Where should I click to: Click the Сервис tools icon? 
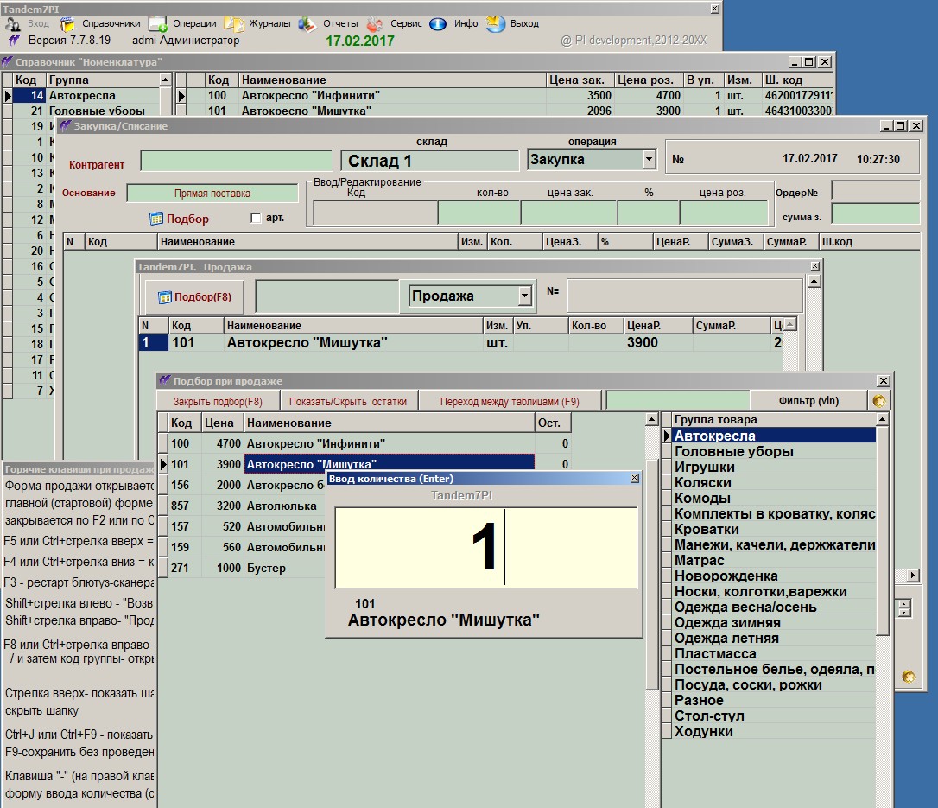pyautogui.click(x=375, y=24)
